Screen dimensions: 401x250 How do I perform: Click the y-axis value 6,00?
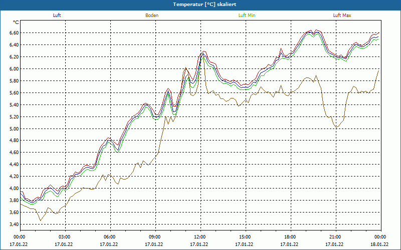click(14, 69)
